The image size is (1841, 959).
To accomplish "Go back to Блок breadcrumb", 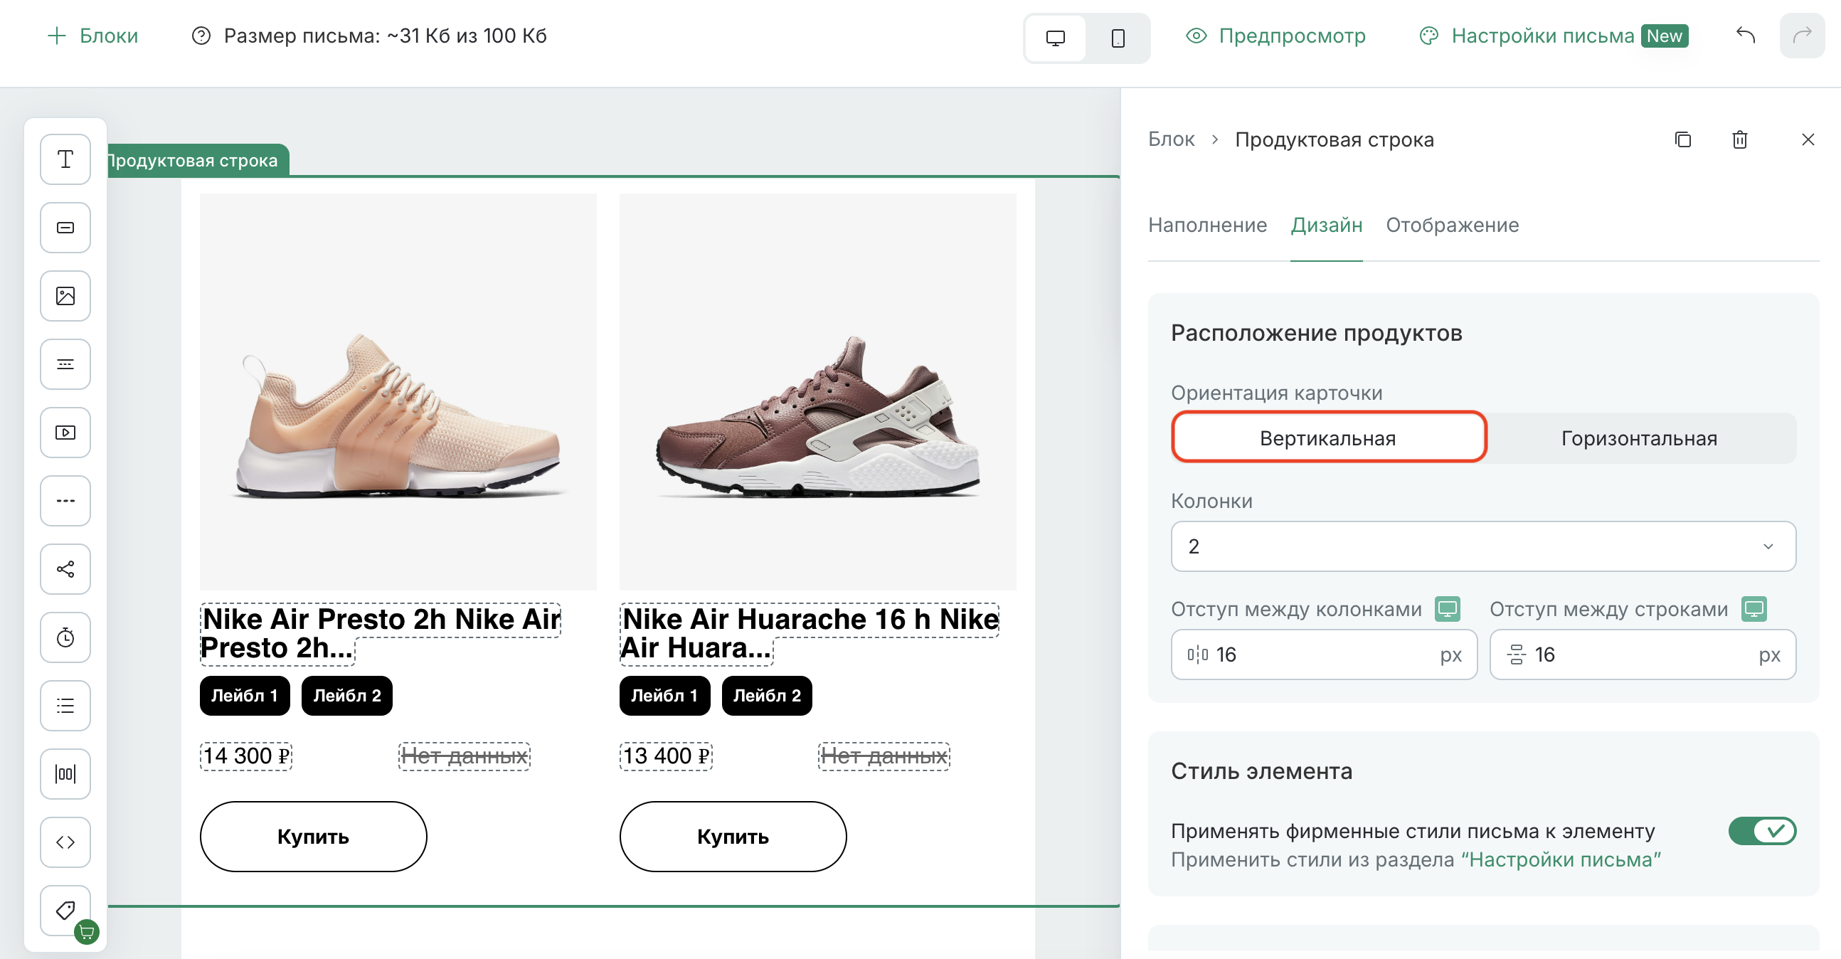I will point(1171,139).
